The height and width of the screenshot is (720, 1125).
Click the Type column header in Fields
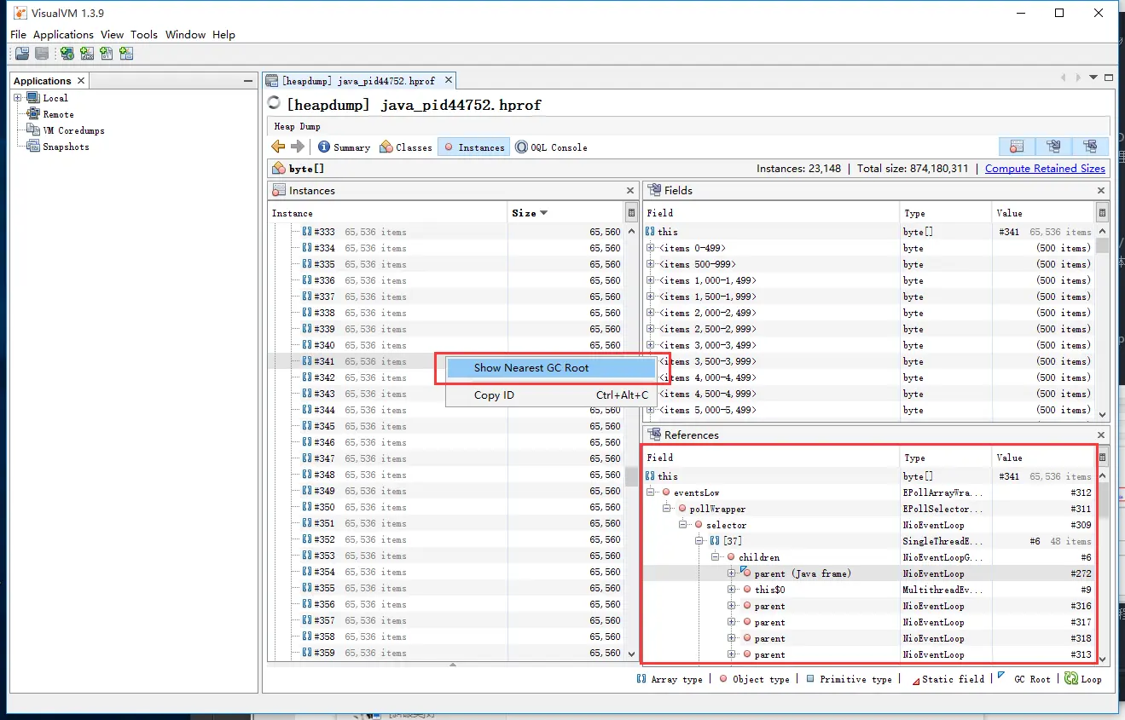click(945, 213)
